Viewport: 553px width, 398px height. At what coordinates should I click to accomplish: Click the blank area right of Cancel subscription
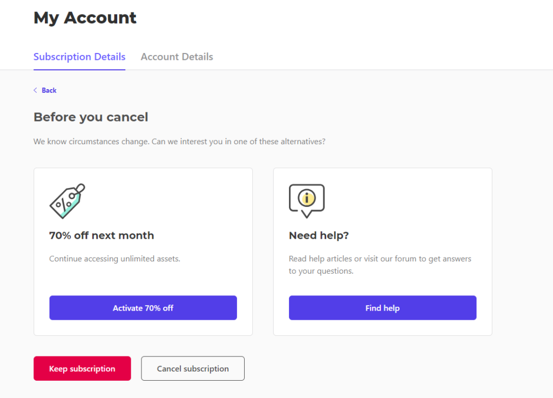pyautogui.click(x=378, y=368)
